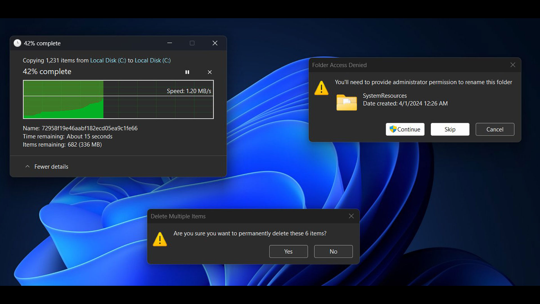
Task: Click the SystemResources folder icon
Action: click(x=346, y=102)
